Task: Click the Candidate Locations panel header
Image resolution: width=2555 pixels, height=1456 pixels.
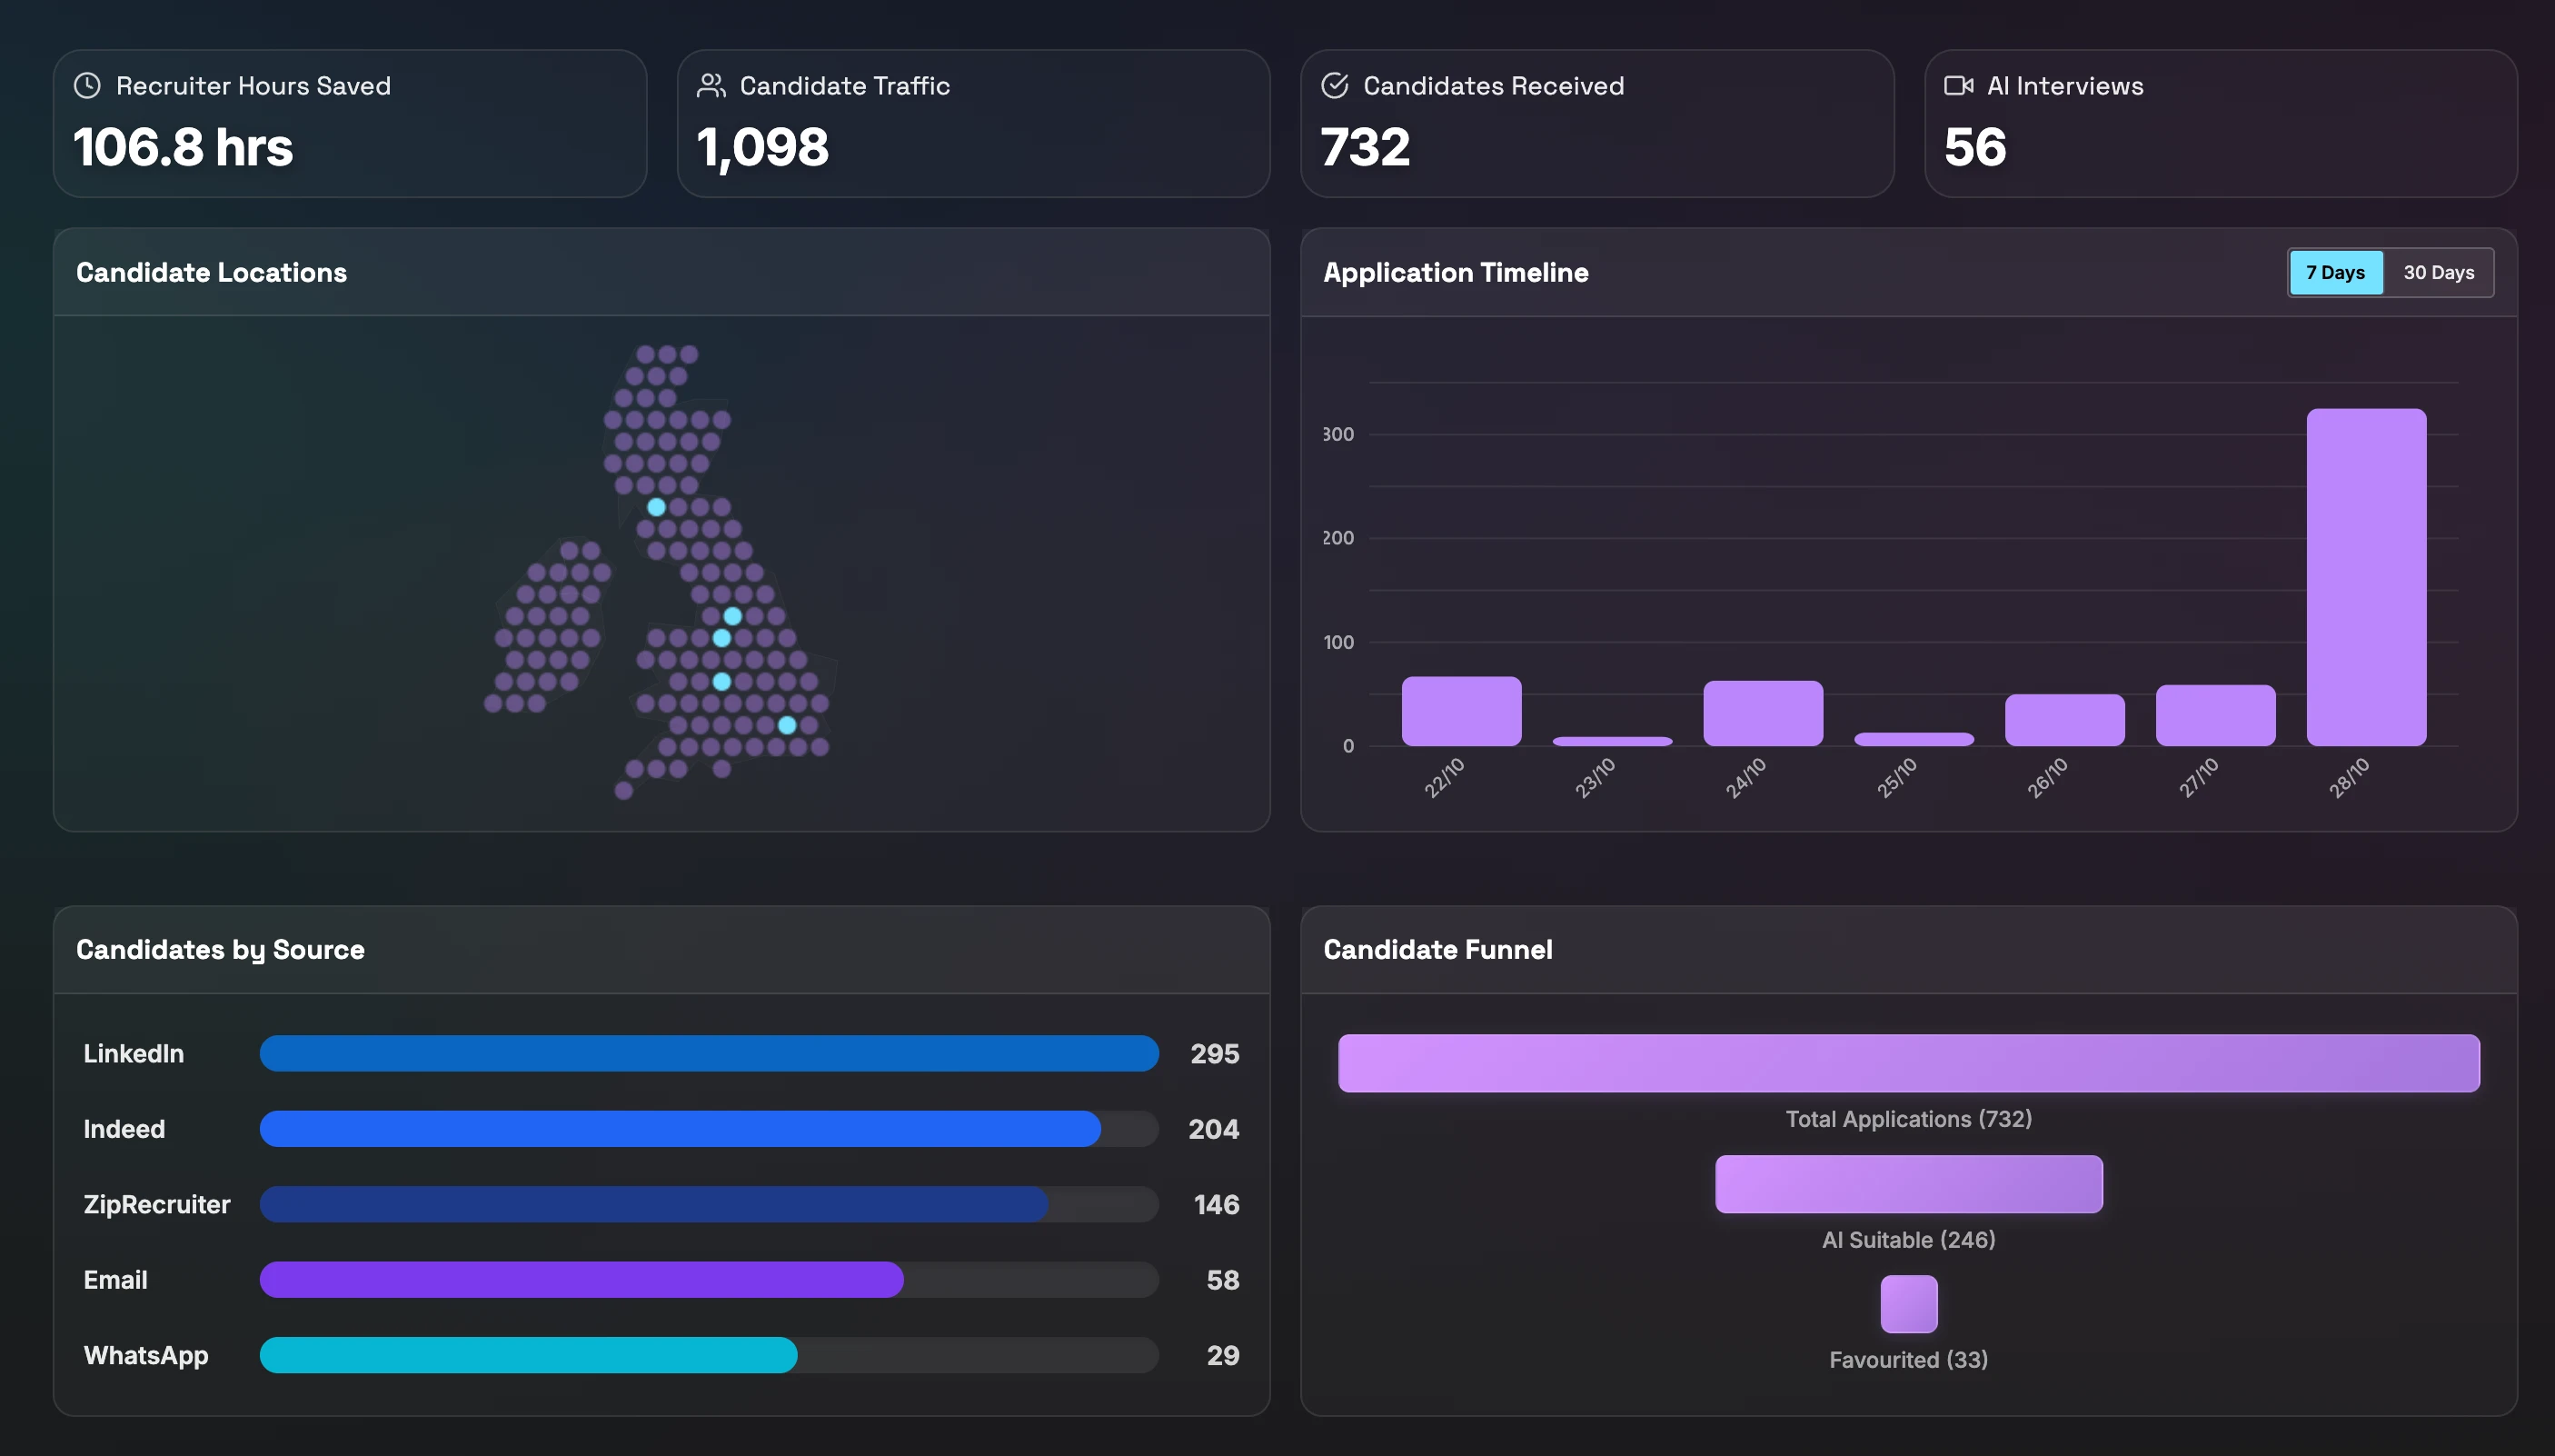Action: [212, 272]
